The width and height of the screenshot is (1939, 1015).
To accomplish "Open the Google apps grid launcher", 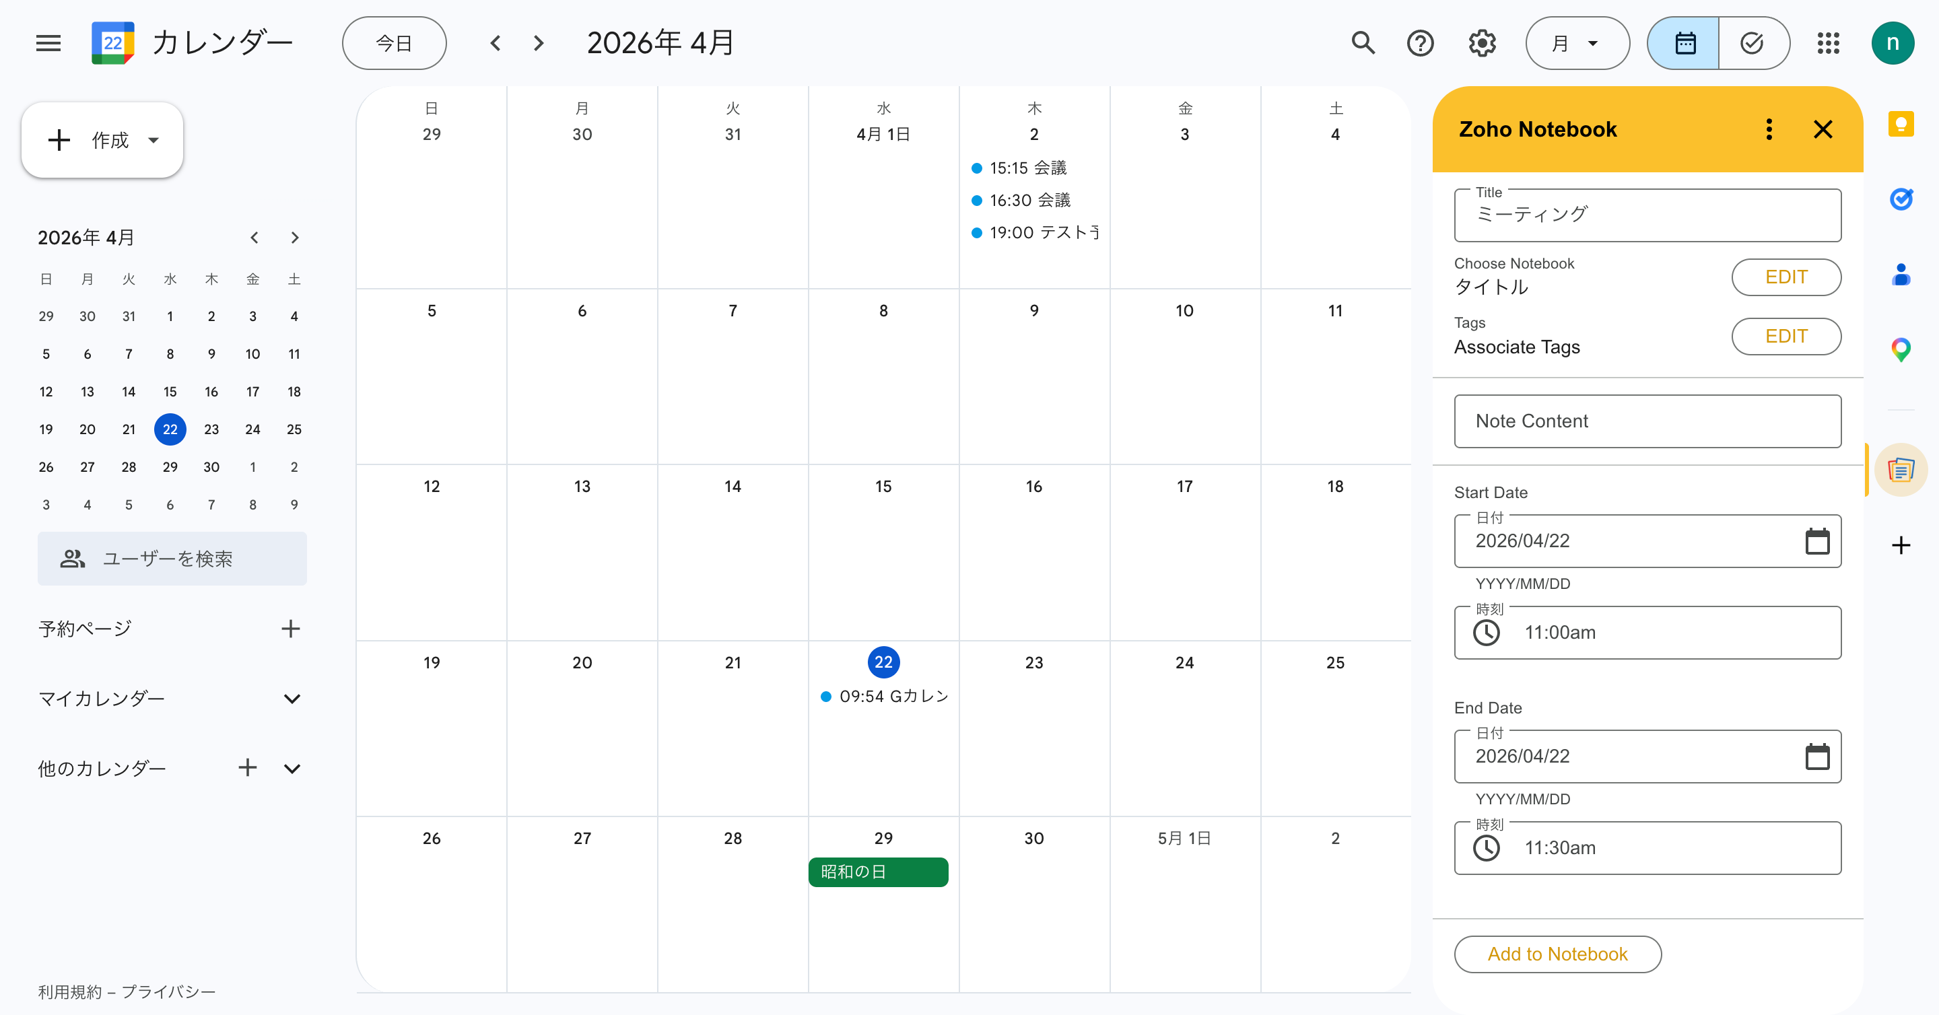I will coord(1829,44).
